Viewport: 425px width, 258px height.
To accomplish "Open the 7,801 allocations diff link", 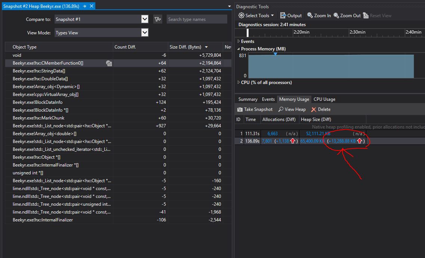I will [266, 141].
